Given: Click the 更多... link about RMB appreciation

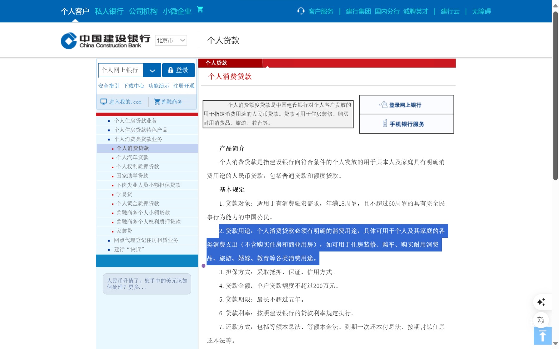Looking at the screenshot, I should (139, 288).
